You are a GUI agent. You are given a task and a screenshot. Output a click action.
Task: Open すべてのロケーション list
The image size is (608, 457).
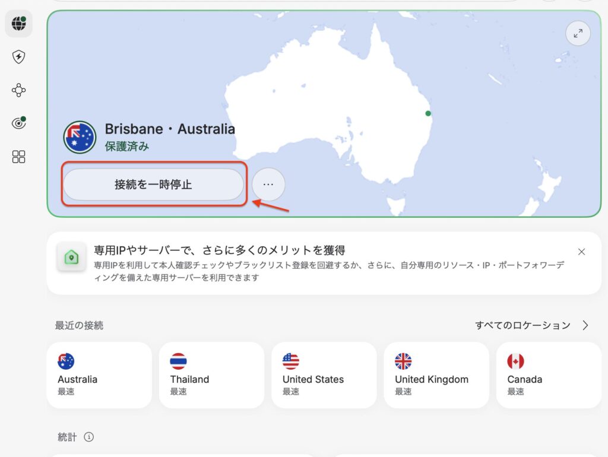click(x=522, y=325)
